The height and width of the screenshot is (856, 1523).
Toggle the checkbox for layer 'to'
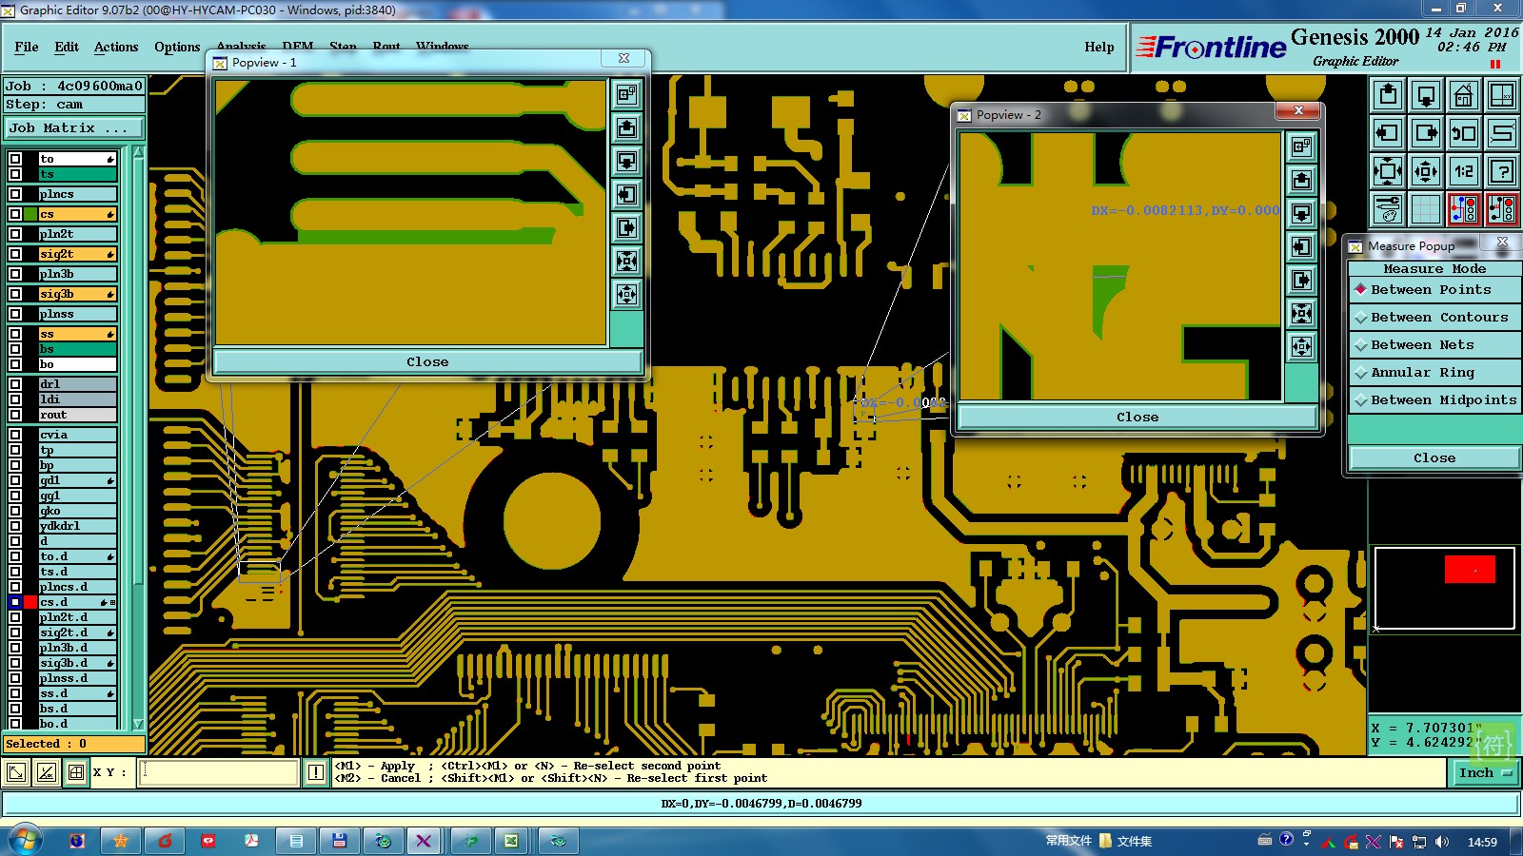tap(15, 159)
